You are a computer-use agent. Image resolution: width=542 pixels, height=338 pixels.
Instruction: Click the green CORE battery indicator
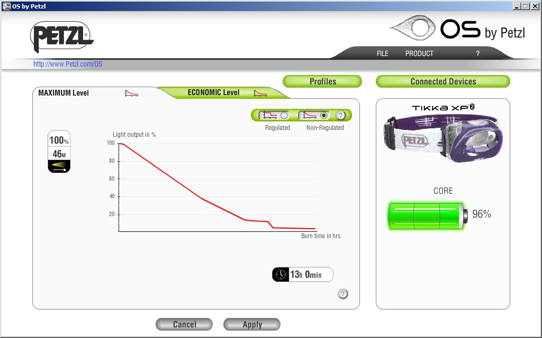pyautogui.click(x=428, y=216)
